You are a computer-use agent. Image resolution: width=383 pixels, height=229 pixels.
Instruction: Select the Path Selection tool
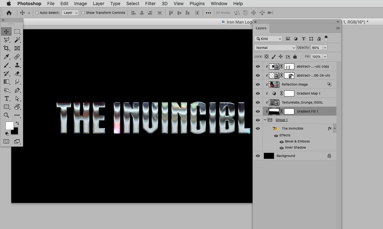tap(17, 98)
